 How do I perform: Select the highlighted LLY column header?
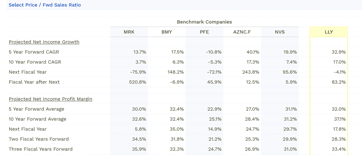329,32
